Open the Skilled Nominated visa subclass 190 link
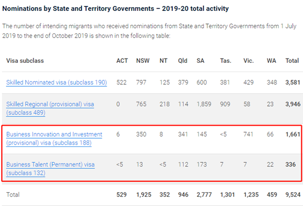Image resolution: width=303 pixels, height=206 pixels. [x=56, y=83]
